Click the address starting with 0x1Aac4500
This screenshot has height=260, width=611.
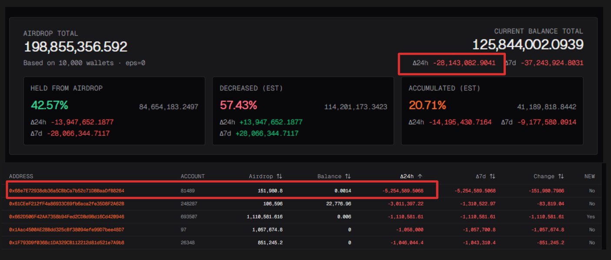pyautogui.click(x=66, y=230)
